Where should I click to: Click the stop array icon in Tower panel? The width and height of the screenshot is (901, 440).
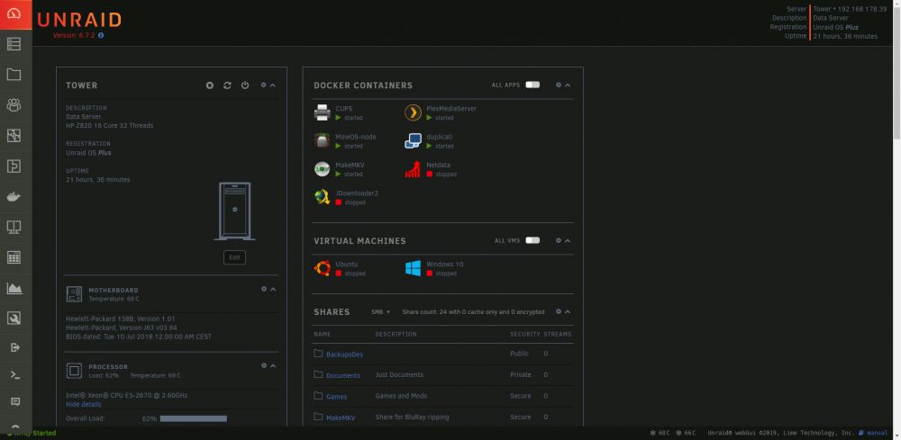[210, 85]
